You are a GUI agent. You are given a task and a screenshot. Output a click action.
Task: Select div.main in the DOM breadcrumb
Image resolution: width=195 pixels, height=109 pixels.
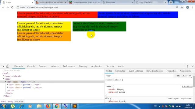pyautogui.click(x=19, y=102)
